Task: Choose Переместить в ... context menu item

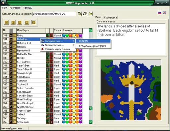Action: [x=58, y=45]
